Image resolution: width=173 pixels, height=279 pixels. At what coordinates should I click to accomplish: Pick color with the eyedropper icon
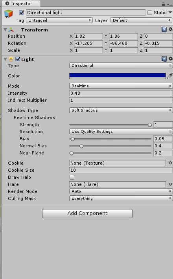coord(170,76)
